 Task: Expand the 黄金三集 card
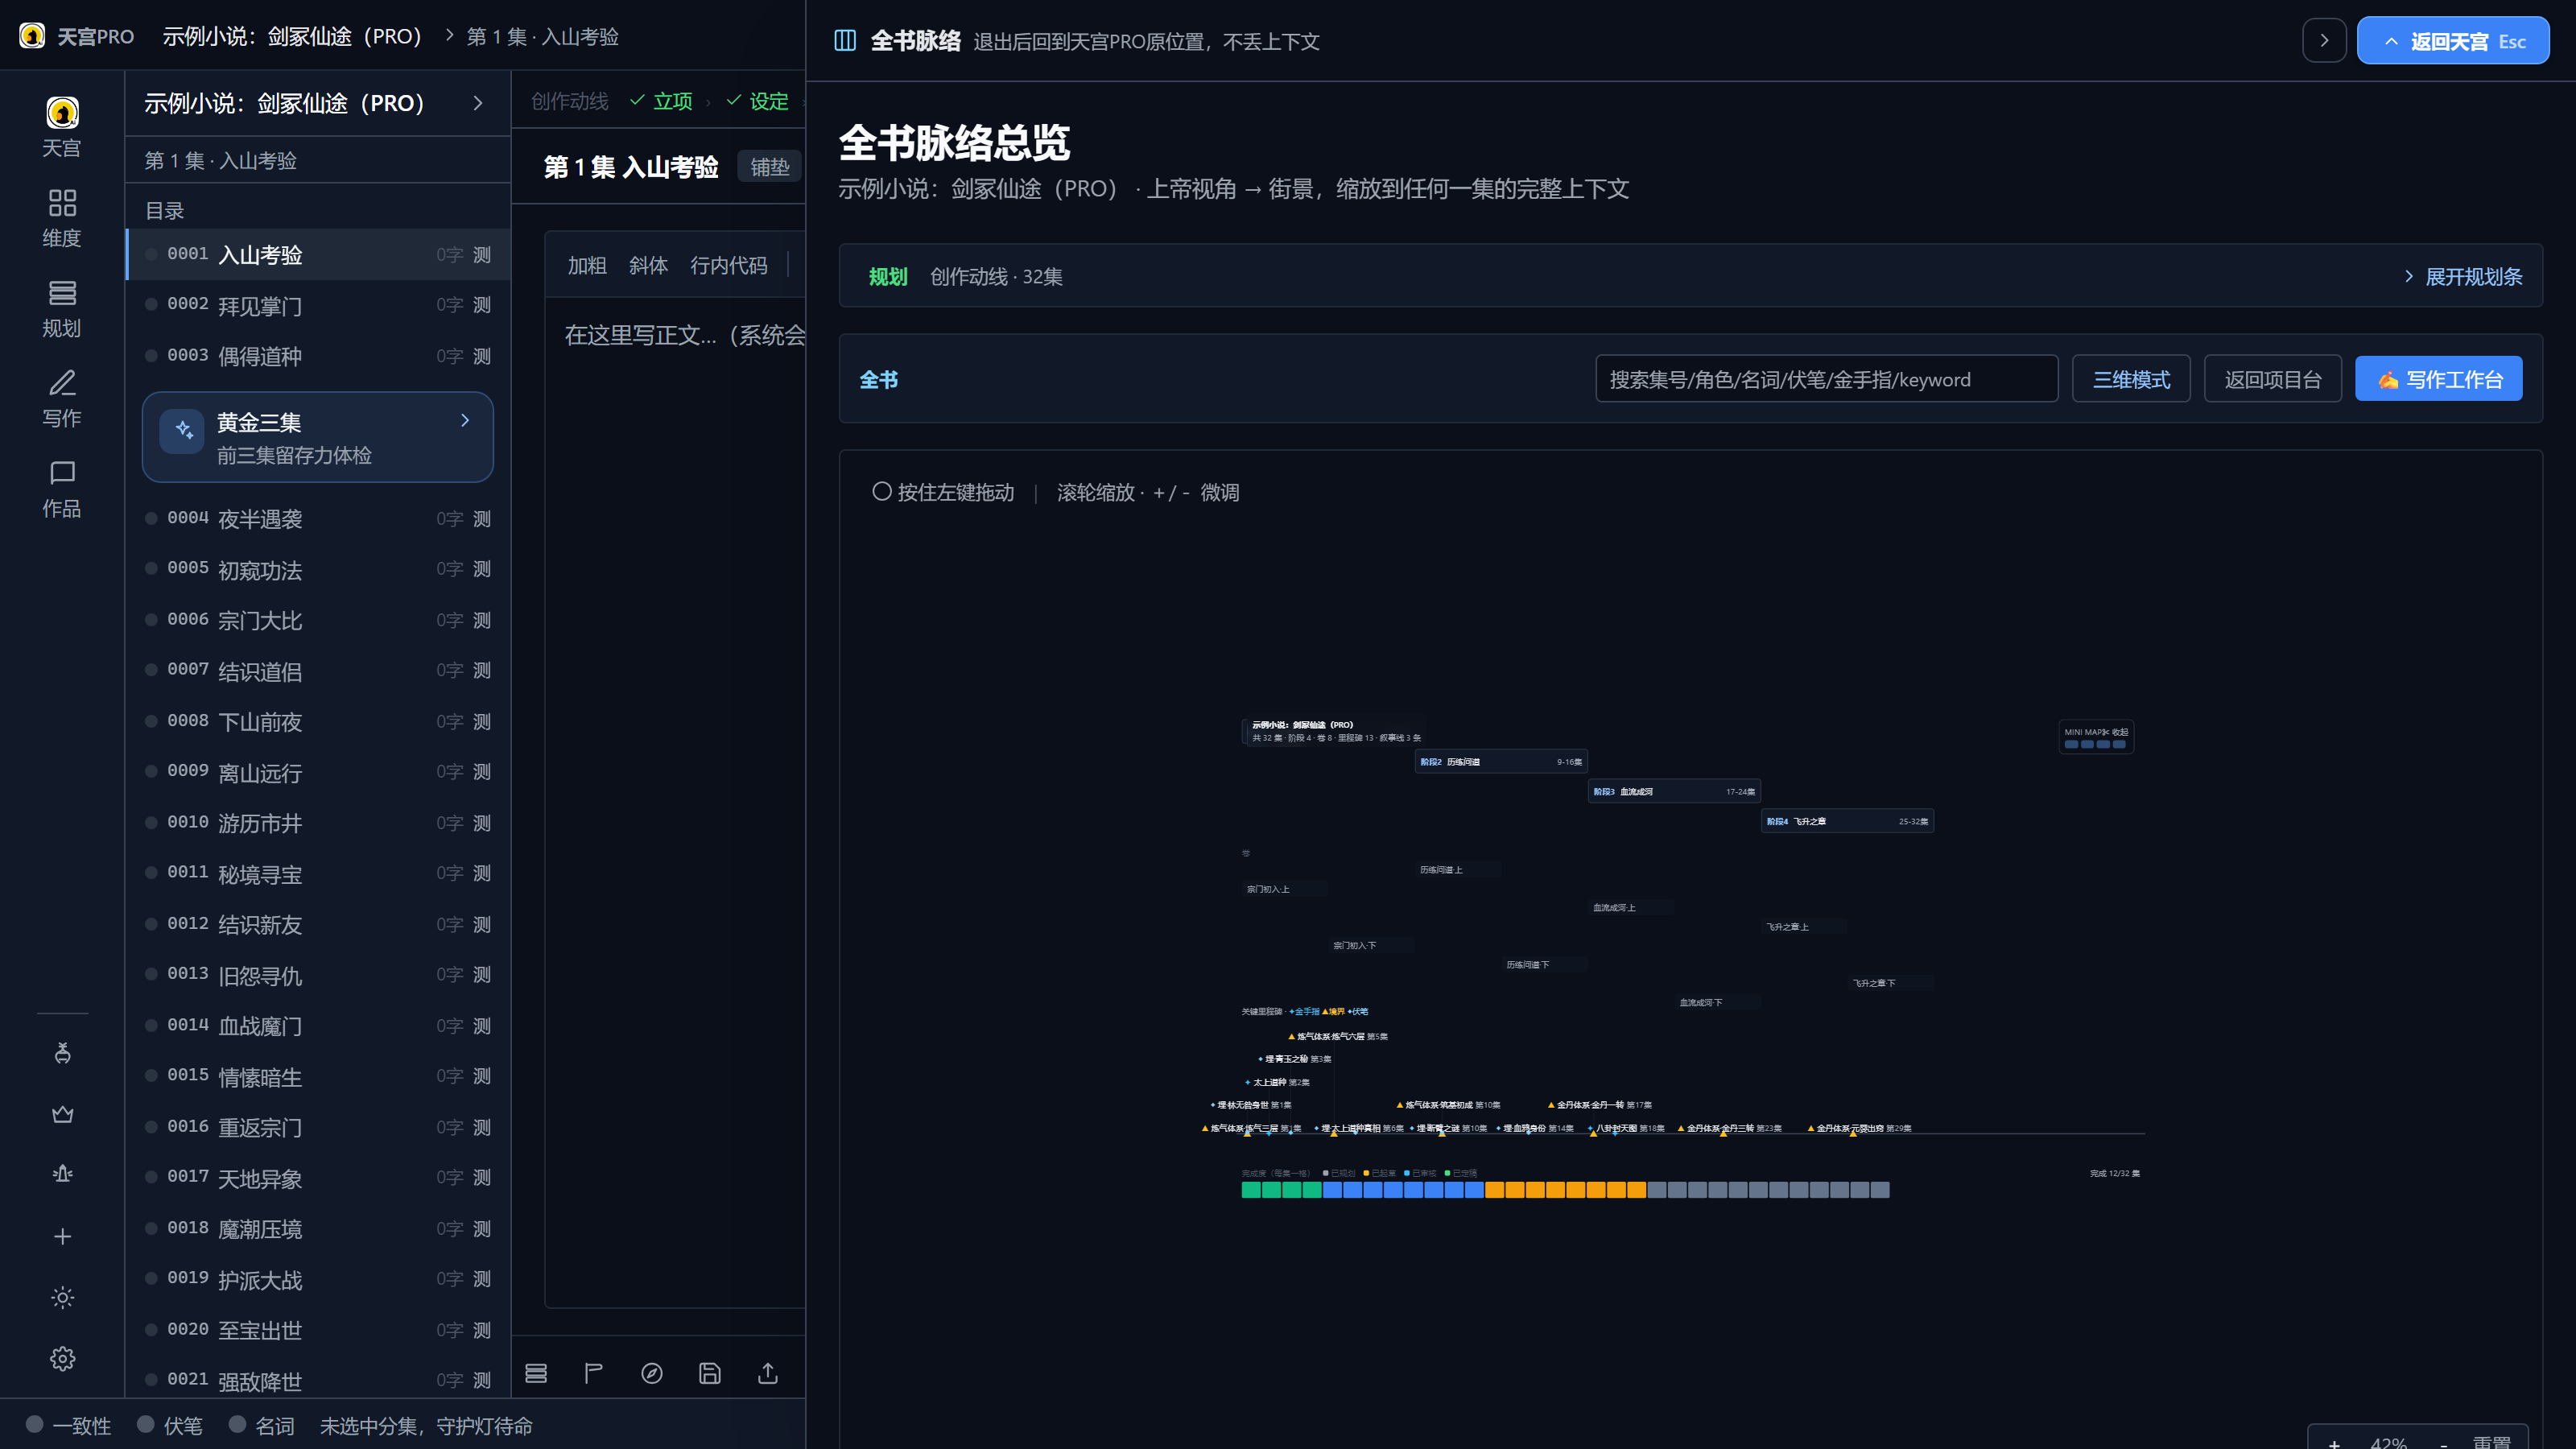(x=318, y=437)
